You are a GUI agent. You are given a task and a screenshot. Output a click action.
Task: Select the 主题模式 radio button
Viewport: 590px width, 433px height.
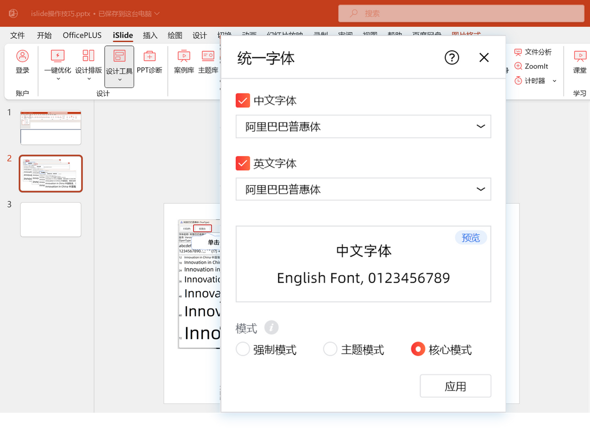330,348
